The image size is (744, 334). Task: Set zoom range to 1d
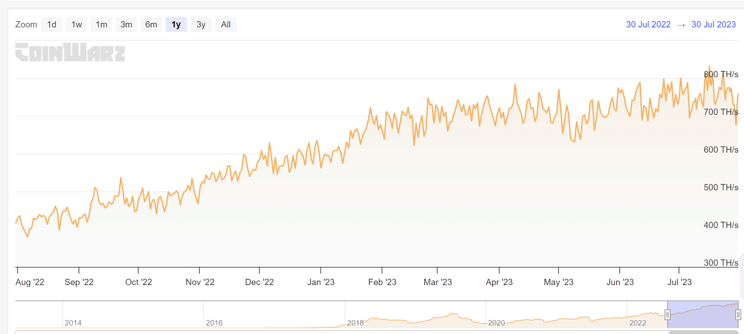52,25
